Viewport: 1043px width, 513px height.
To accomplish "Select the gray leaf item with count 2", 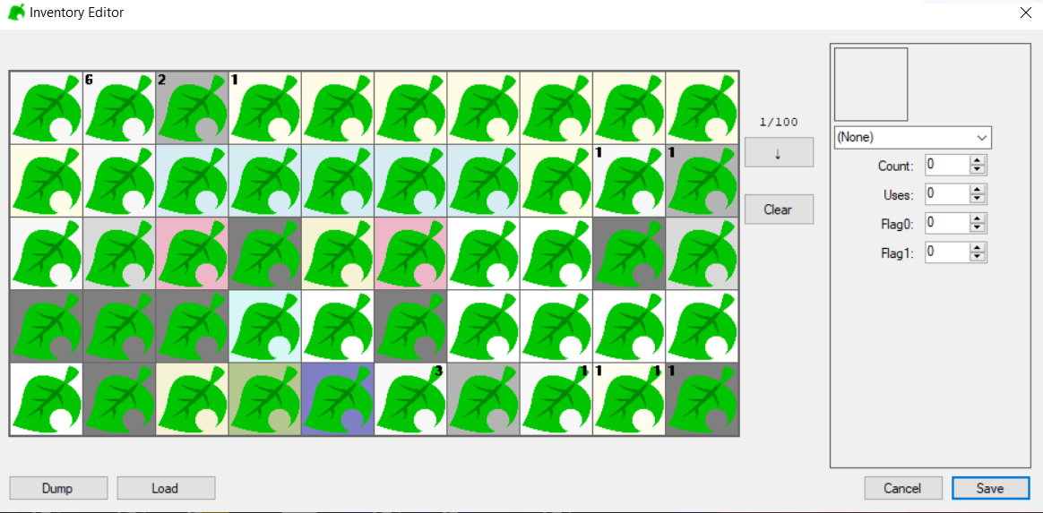I will pyautogui.click(x=193, y=107).
